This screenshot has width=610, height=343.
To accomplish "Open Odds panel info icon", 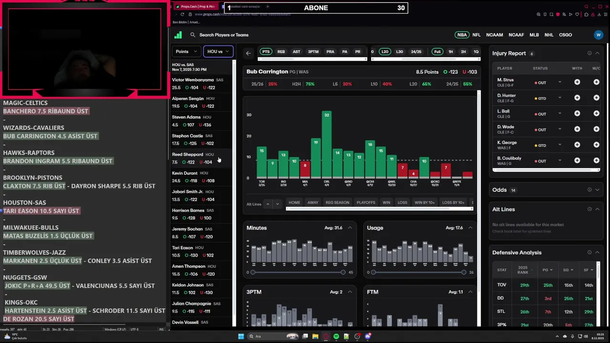I will (590, 190).
